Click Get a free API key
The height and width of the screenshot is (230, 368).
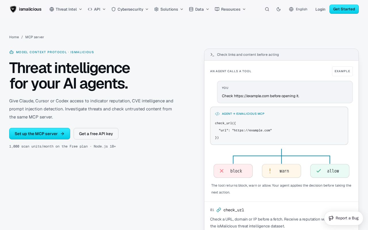click(96, 134)
